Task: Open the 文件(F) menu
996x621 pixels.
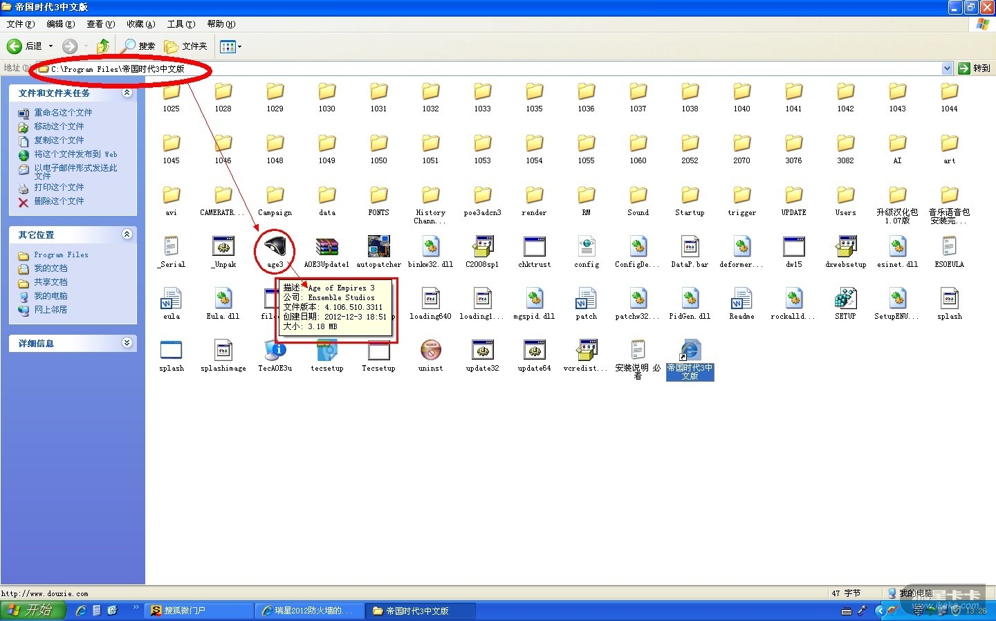Action: 20,24
